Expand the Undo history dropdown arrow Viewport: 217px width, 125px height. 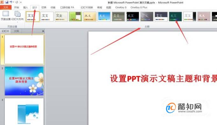pyautogui.click(x=13, y=2)
